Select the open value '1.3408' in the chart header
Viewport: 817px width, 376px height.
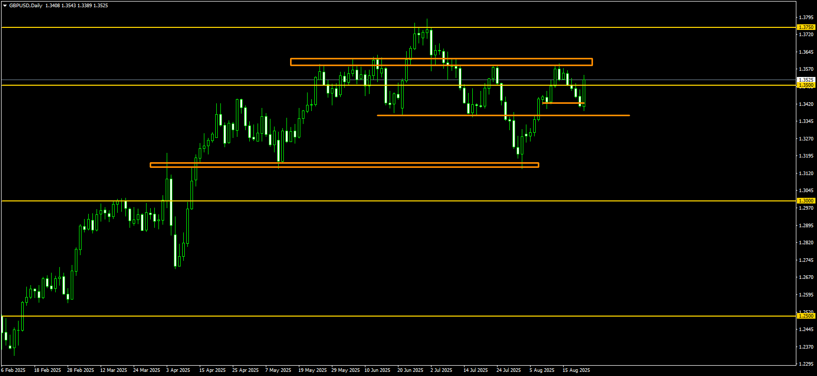(52, 6)
